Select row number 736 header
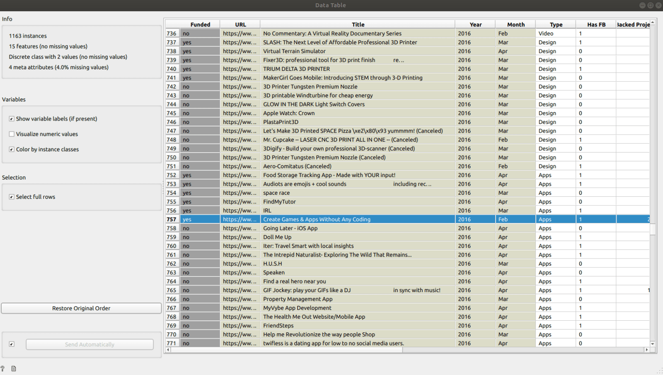The width and height of the screenshot is (663, 375). pos(172,34)
